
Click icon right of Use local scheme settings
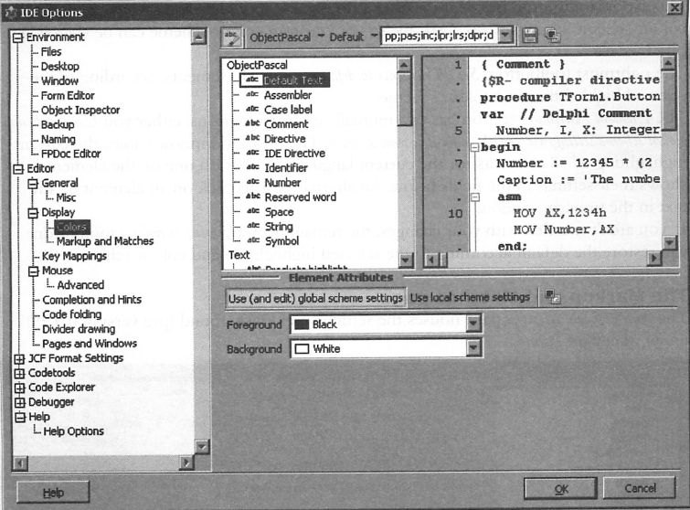tap(551, 296)
